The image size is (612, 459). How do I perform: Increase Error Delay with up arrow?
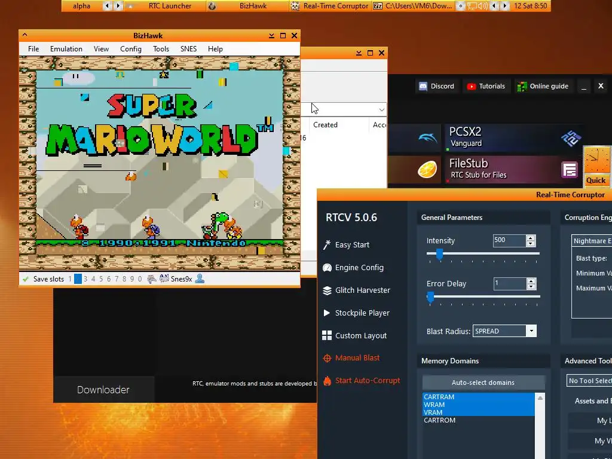531,281
